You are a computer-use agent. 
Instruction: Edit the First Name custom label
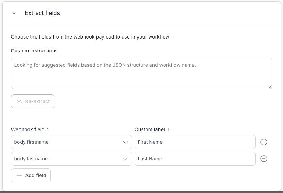coord(195,142)
